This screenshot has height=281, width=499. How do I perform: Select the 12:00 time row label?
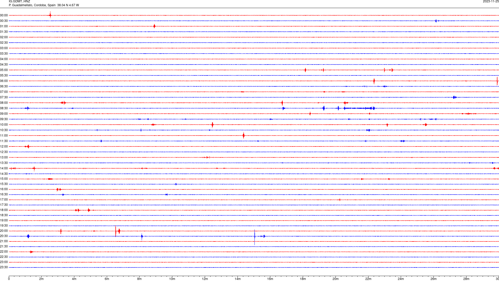(4, 146)
